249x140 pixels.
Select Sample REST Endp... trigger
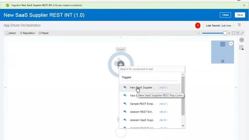pos(150,104)
